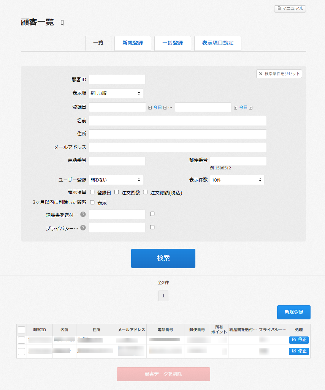325x390 pixels.
Task: Click help icon next to 納品書を送付 field
Action: tap(83, 215)
